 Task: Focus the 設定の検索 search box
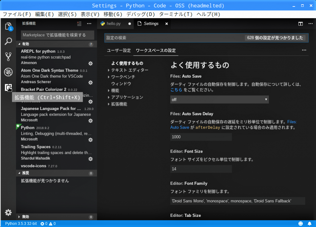click(206, 38)
